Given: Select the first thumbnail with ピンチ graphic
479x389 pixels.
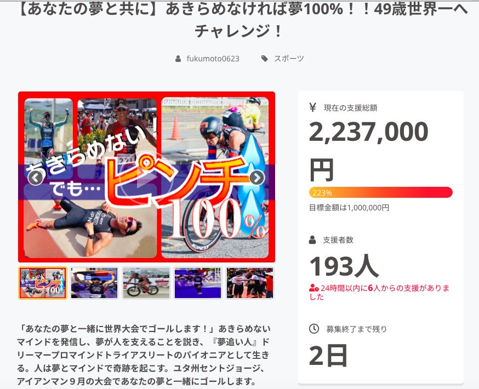Looking at the screenshot, I should tap(42, 283).
